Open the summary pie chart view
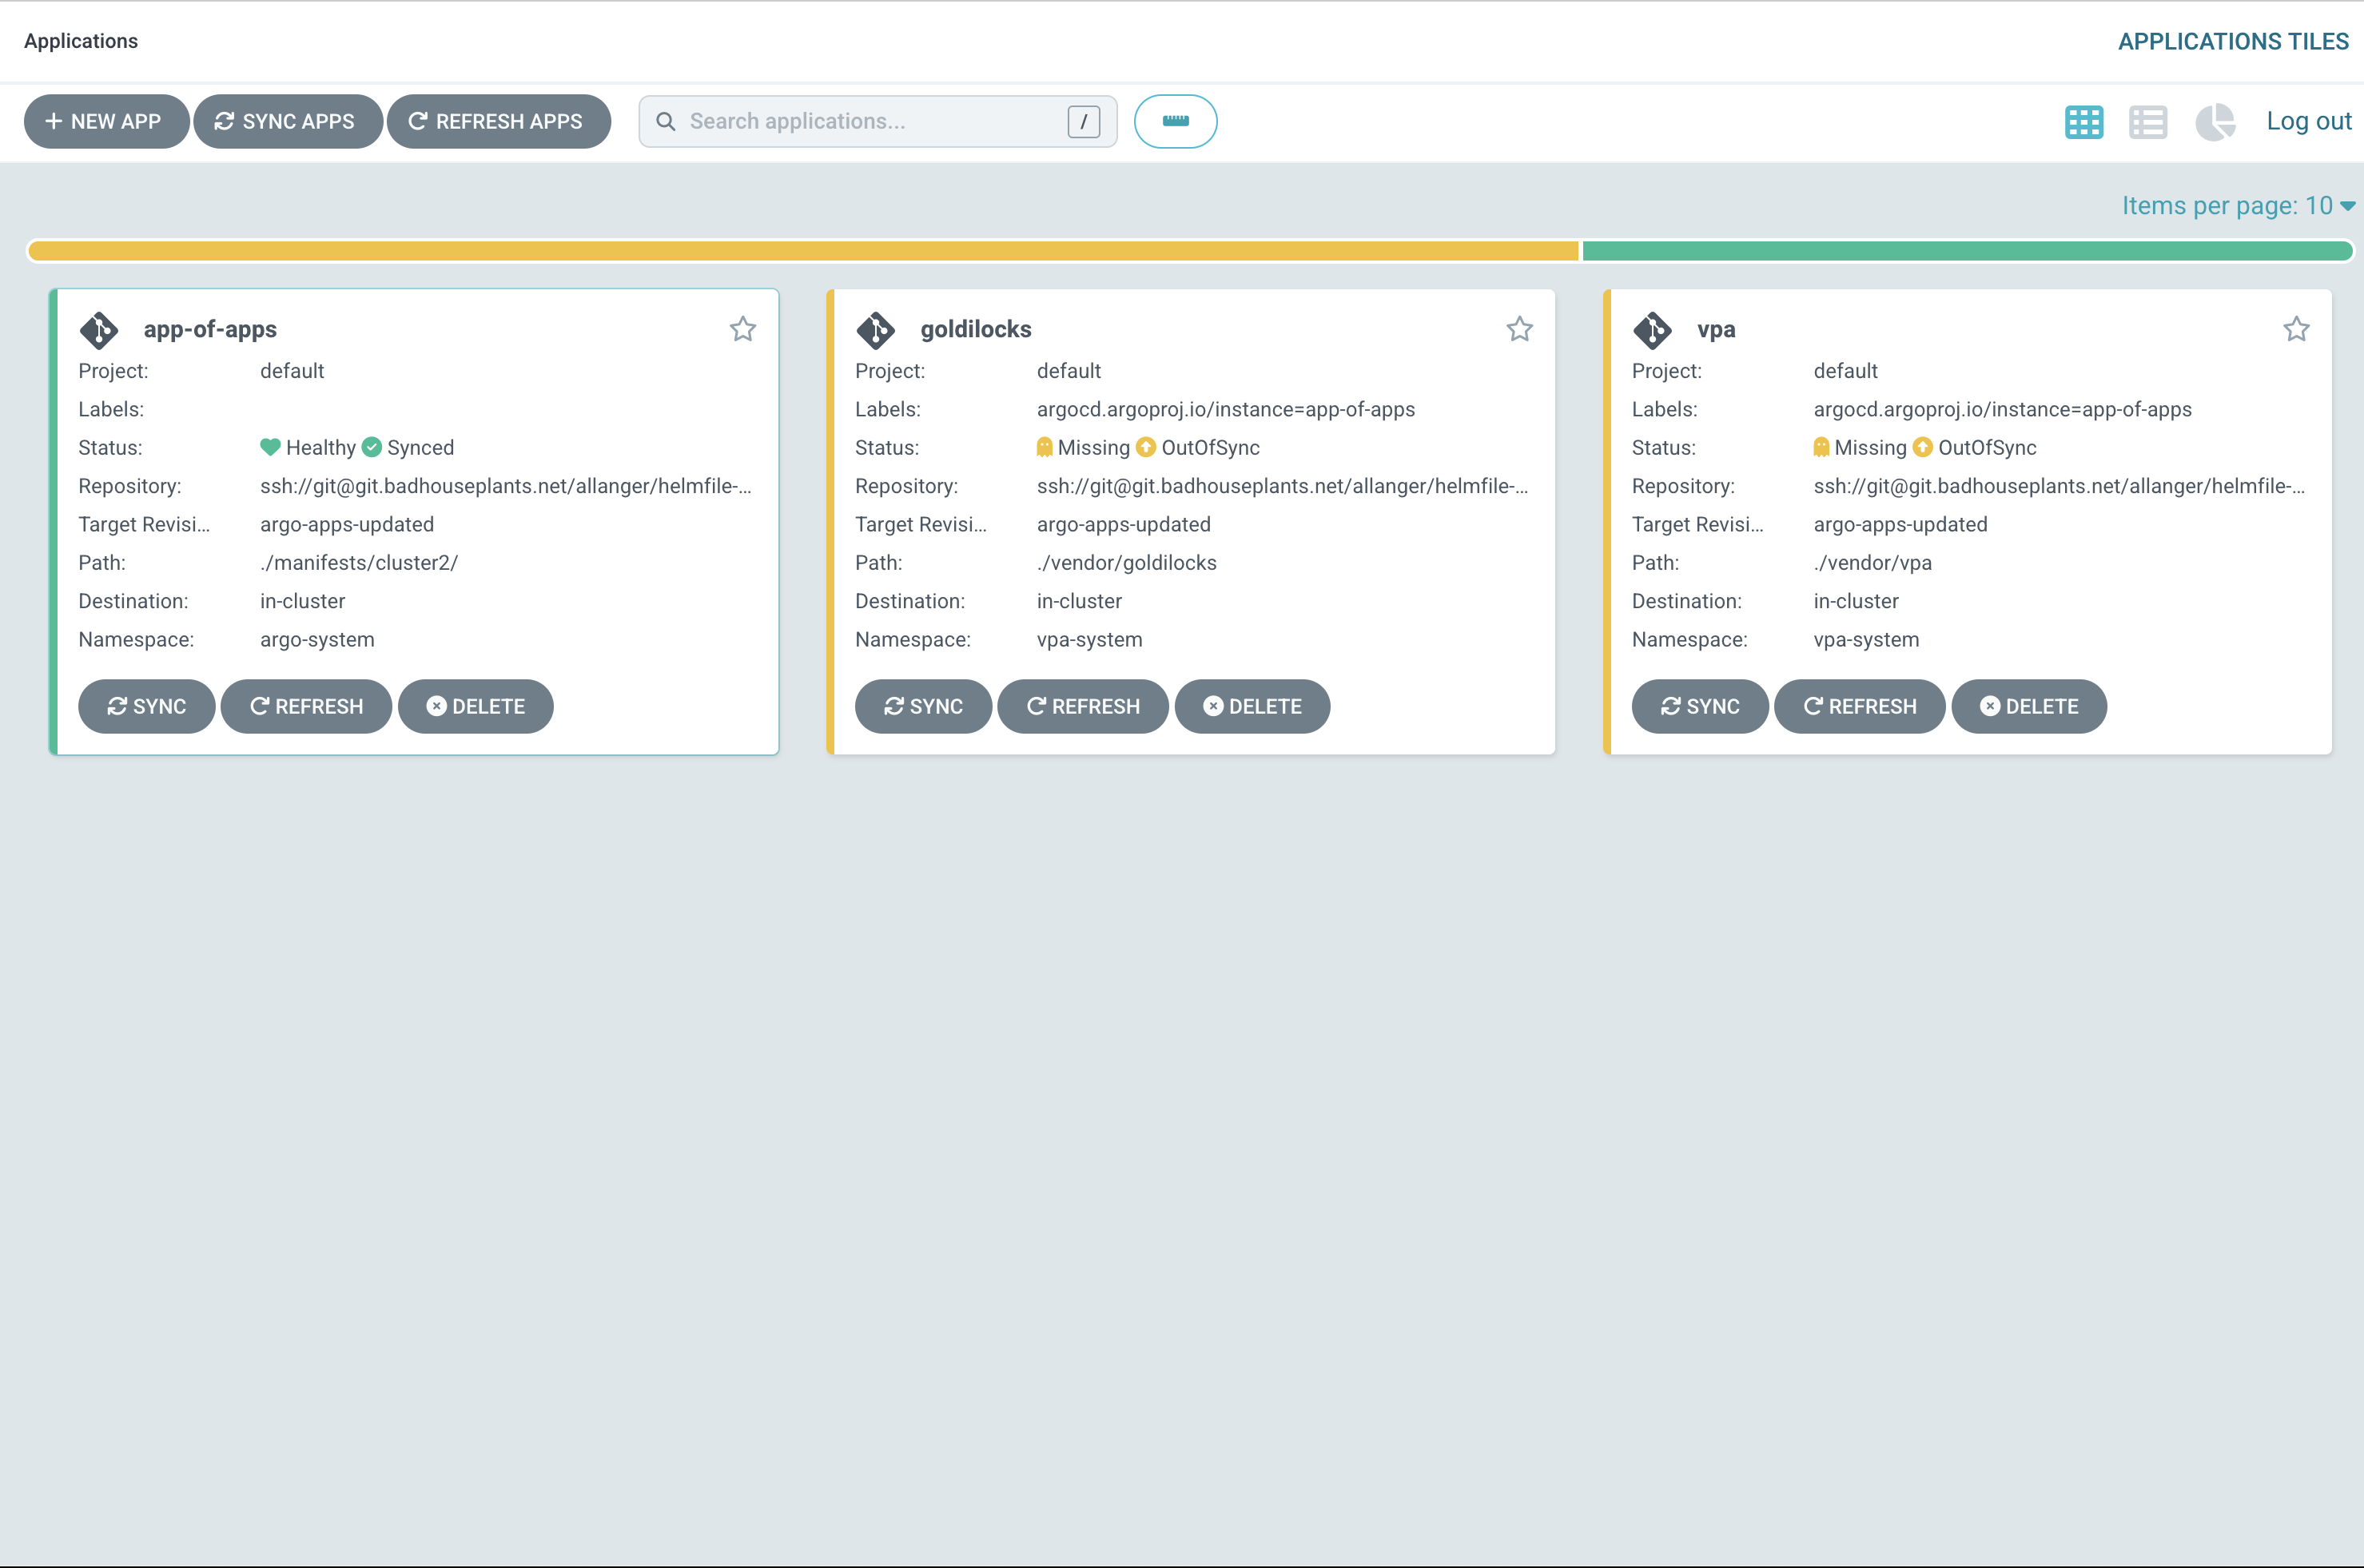This screenshot has width=2364, height=1568. [2215, 122]
